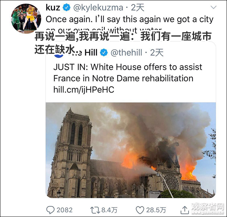Open the @kylekuzma handle
227x217 pixels.
[x=98, y=8]
